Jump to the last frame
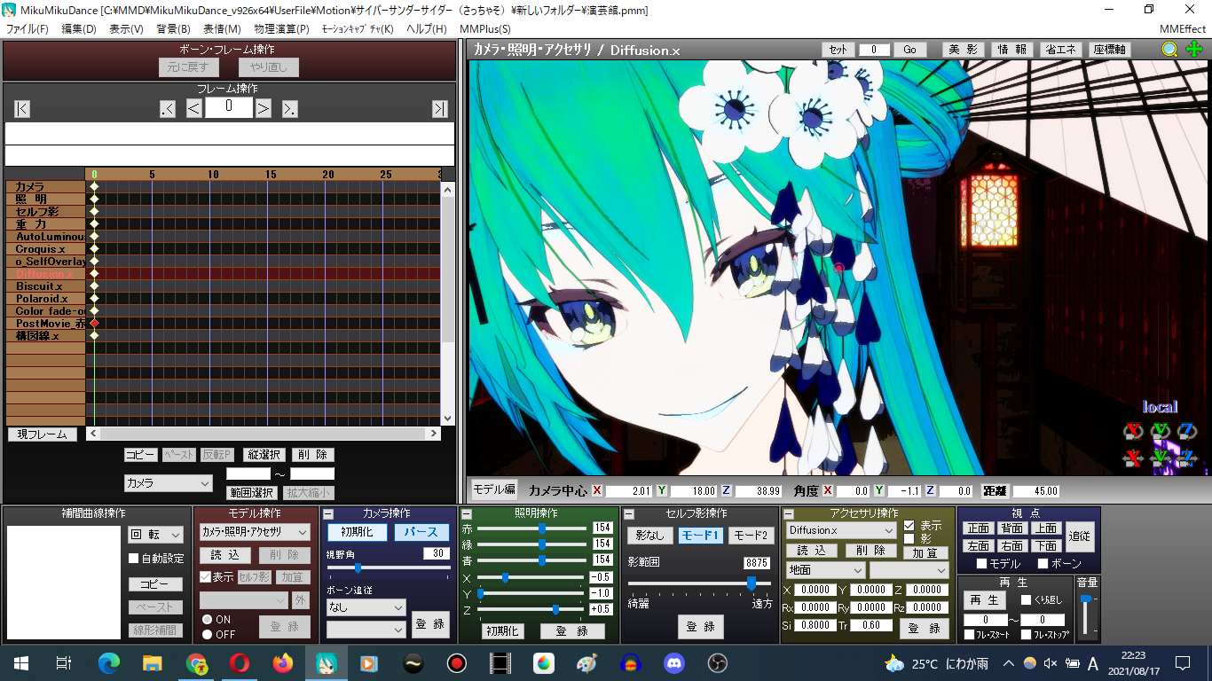Viewport: 1212px width, 681px height. pos(439,108)
